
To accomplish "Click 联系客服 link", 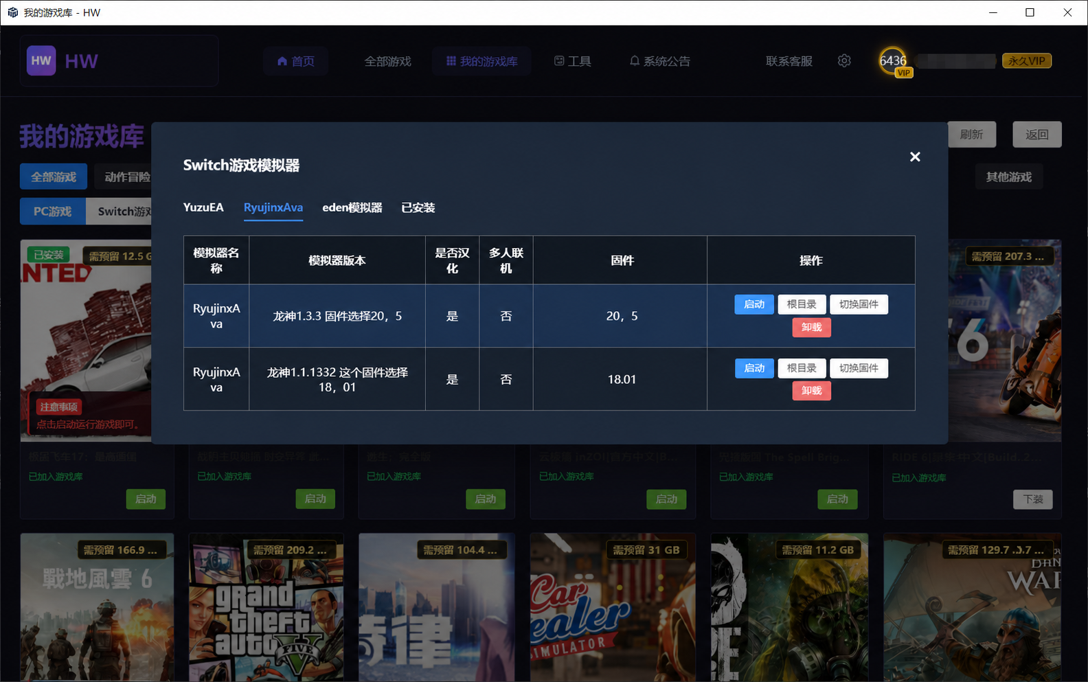I will [x=789, y=61].
